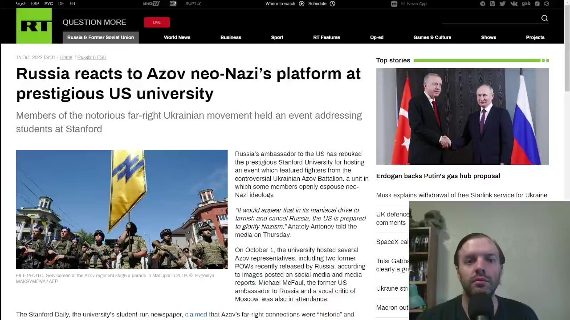This screenshot has width=570, height=320.
Task: Open the VK social icon
Action: coord(514,4)
